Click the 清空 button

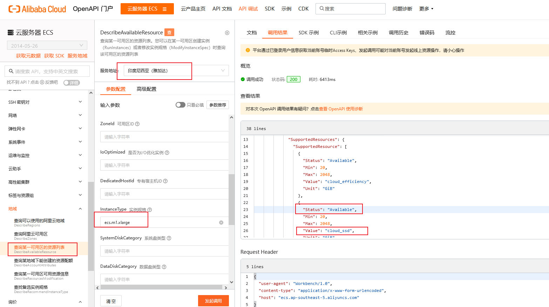coord(111,301)
